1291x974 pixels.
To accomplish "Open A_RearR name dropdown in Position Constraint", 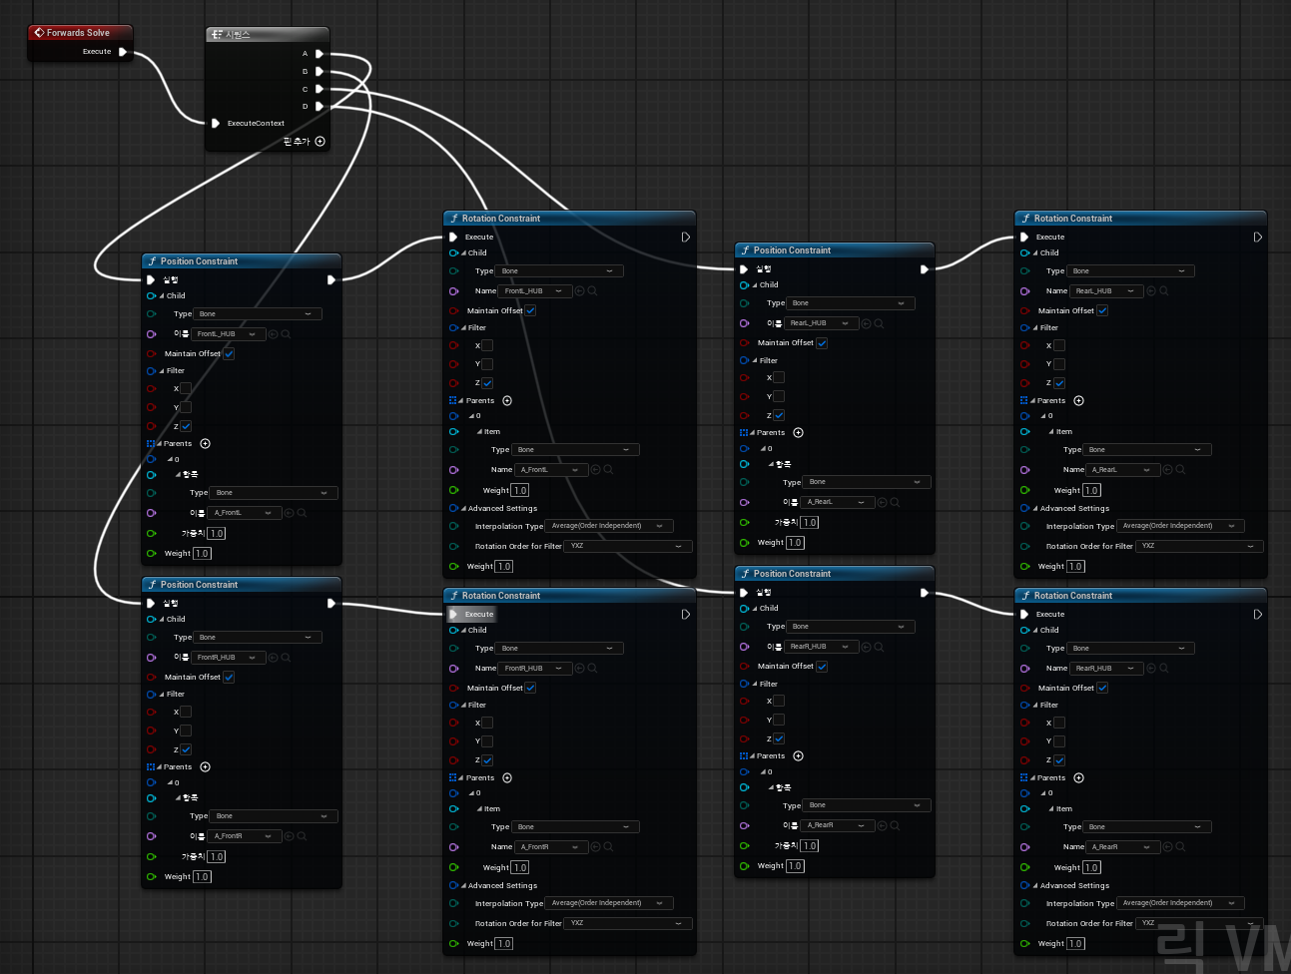I will (x=839, y=825).
